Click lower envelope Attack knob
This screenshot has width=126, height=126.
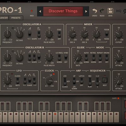(x=119, y=81)
